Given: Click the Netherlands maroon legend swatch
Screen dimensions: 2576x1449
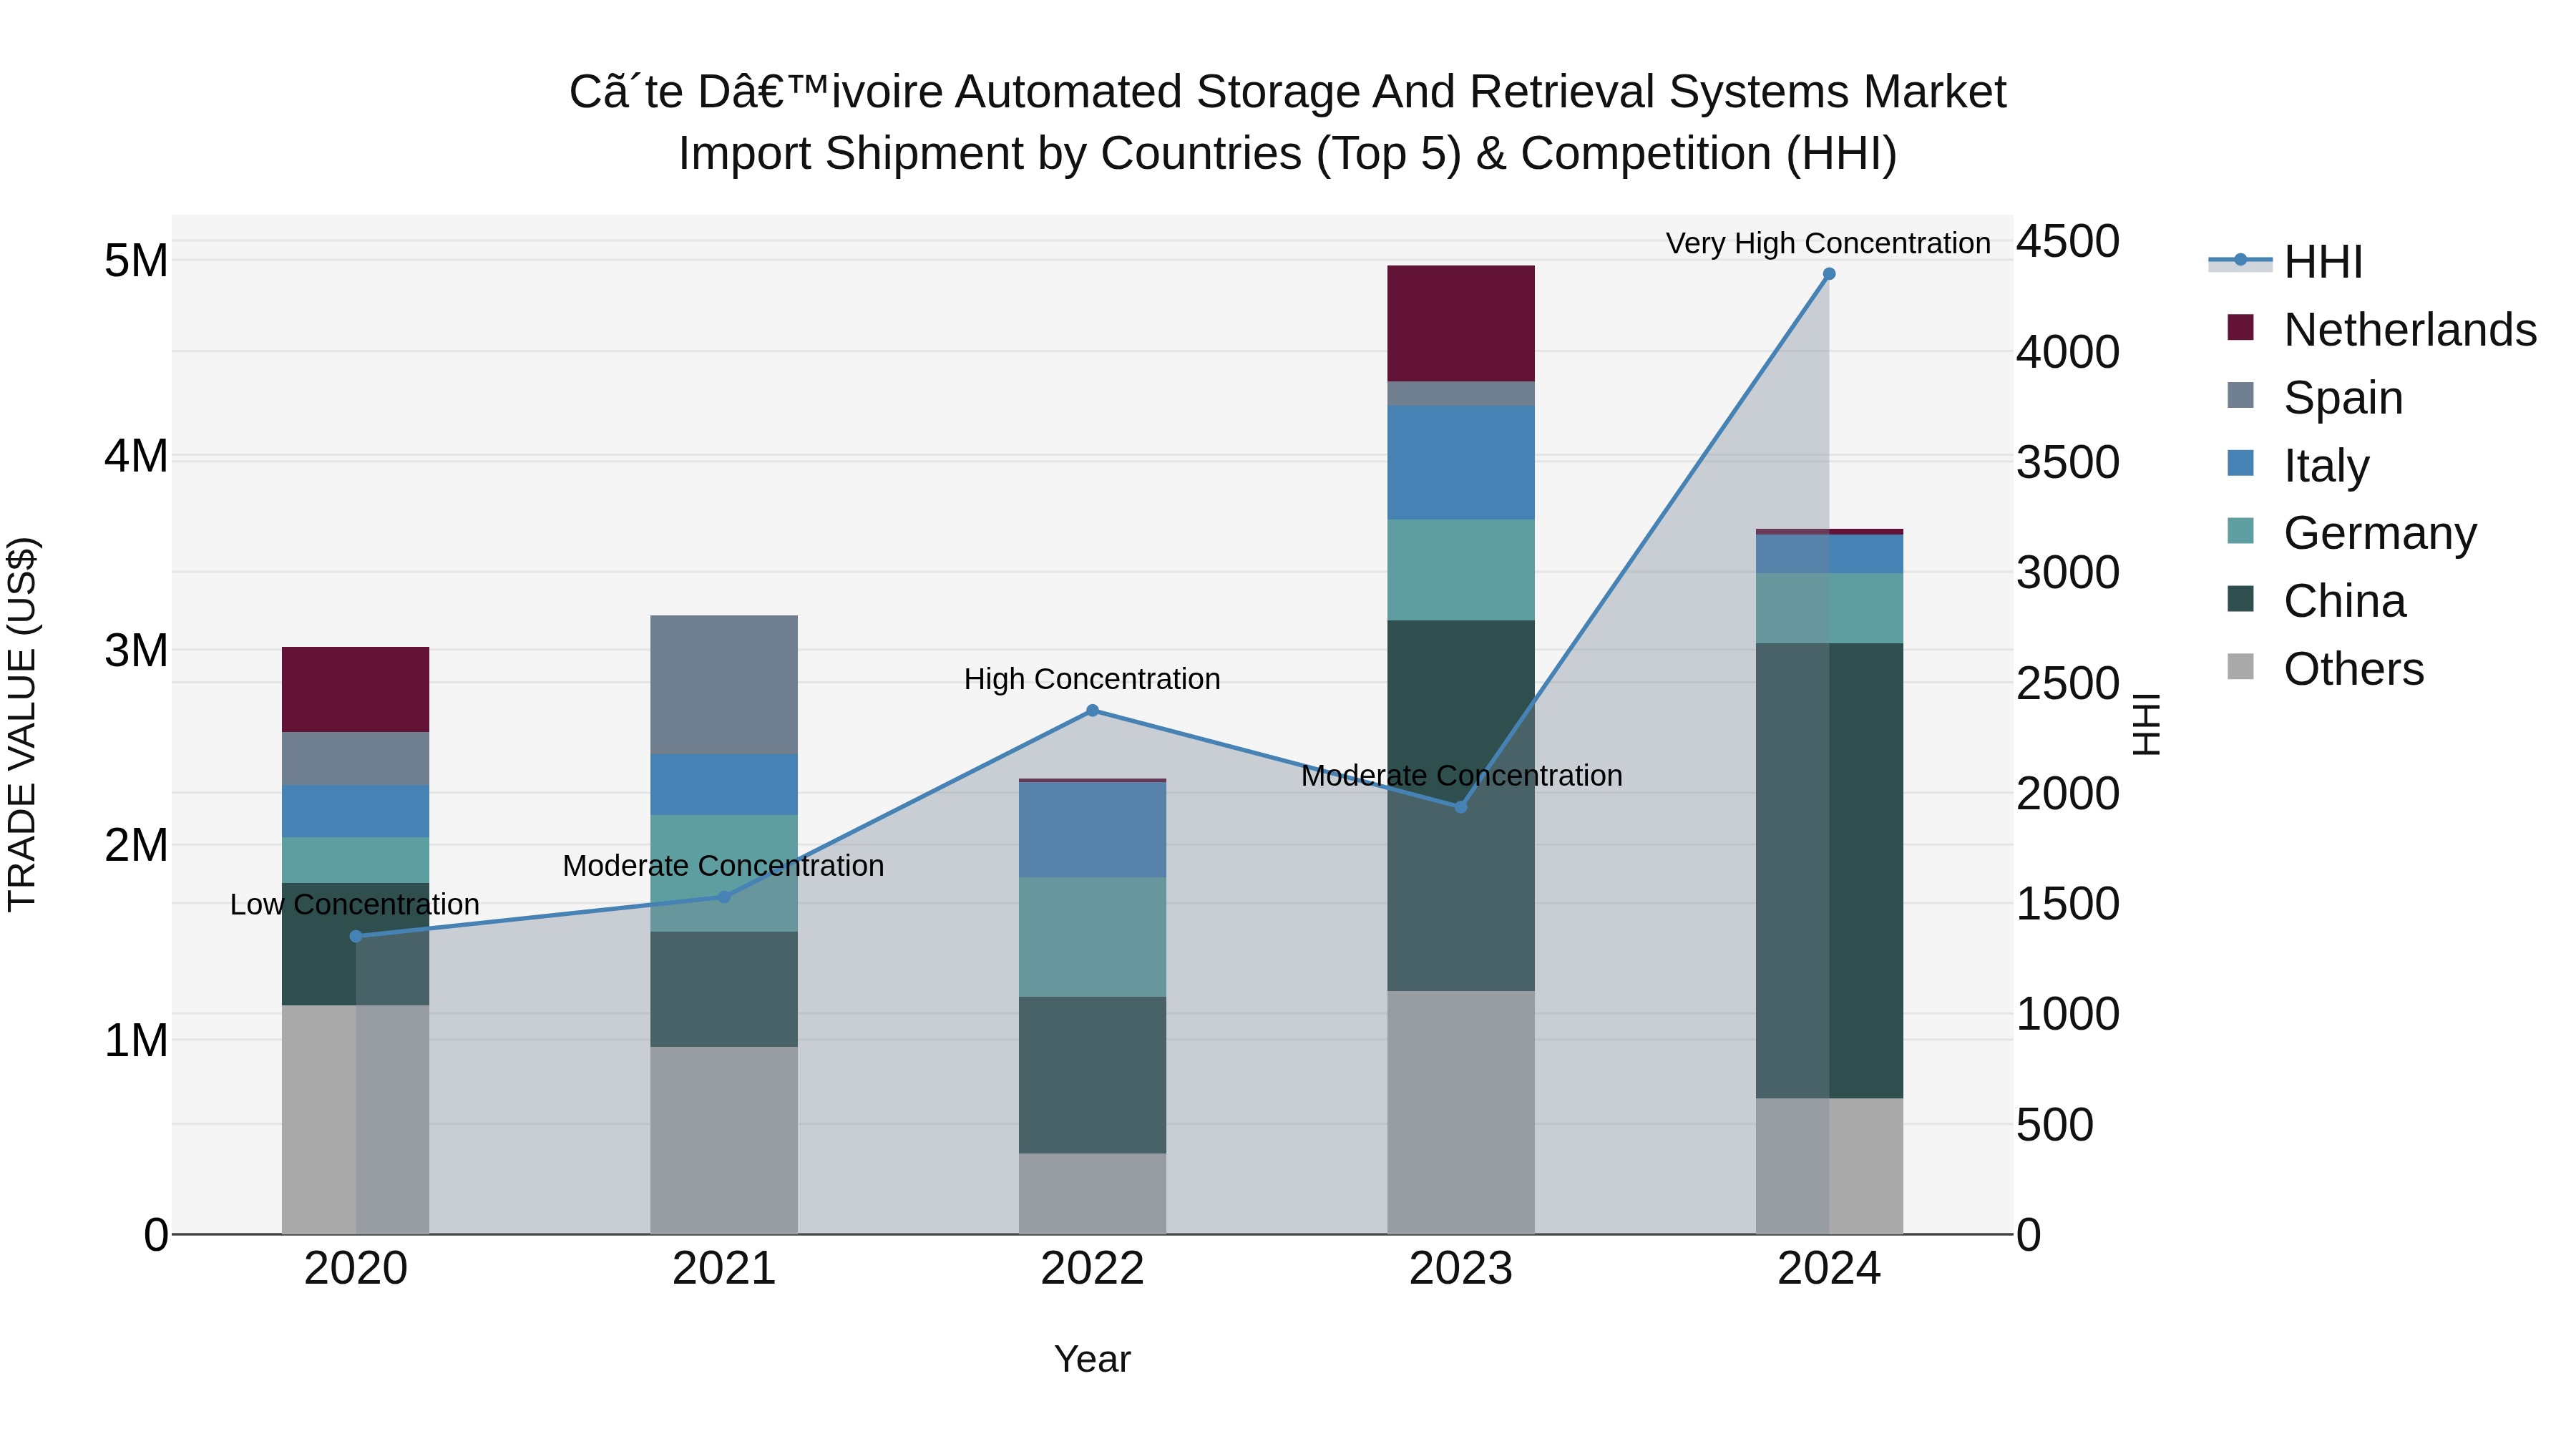Looking at the screenshot, I should click(2241, 327).
